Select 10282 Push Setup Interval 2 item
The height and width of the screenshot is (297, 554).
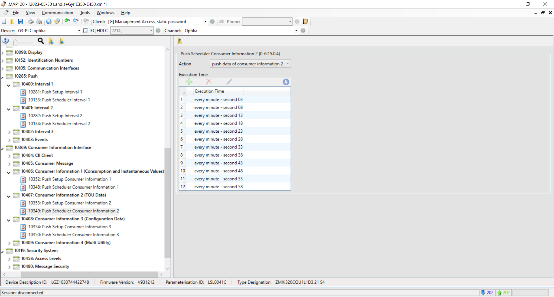[x=55, y=116]
